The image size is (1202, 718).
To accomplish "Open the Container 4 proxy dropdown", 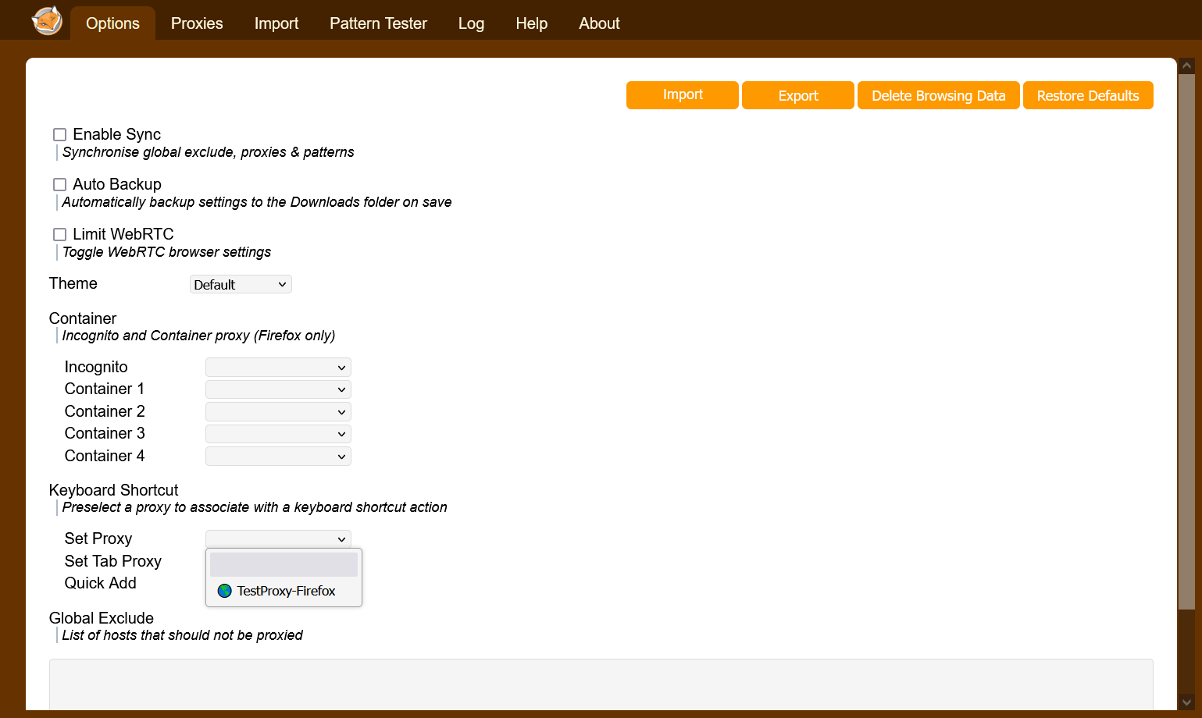I will click(278, 456).
